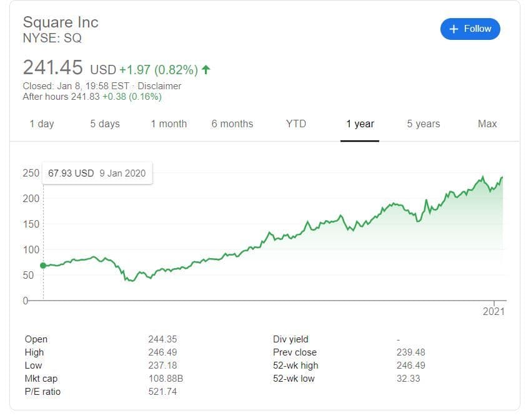The height and width of the screenshot is (416, 531).
Task: Switch chart to 6 months
Action: [x=232, y=123]
